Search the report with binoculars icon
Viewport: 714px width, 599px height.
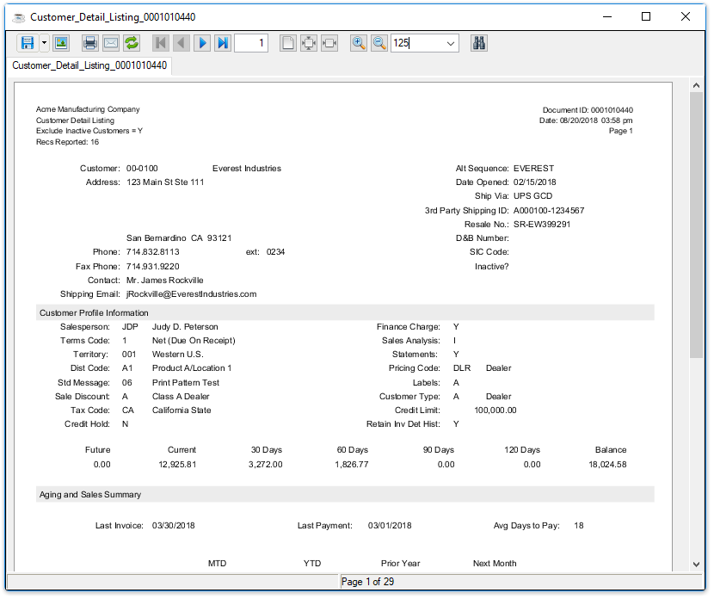point(479,43)
